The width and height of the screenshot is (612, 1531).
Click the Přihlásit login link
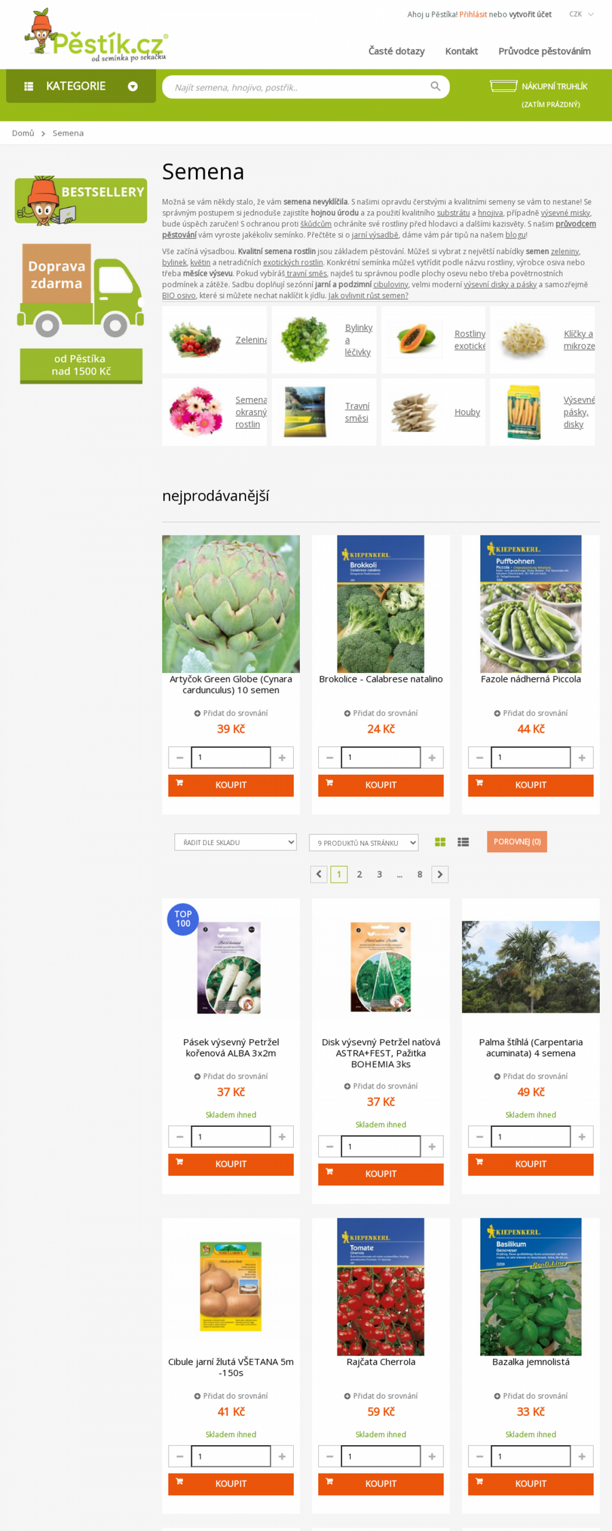473,14
